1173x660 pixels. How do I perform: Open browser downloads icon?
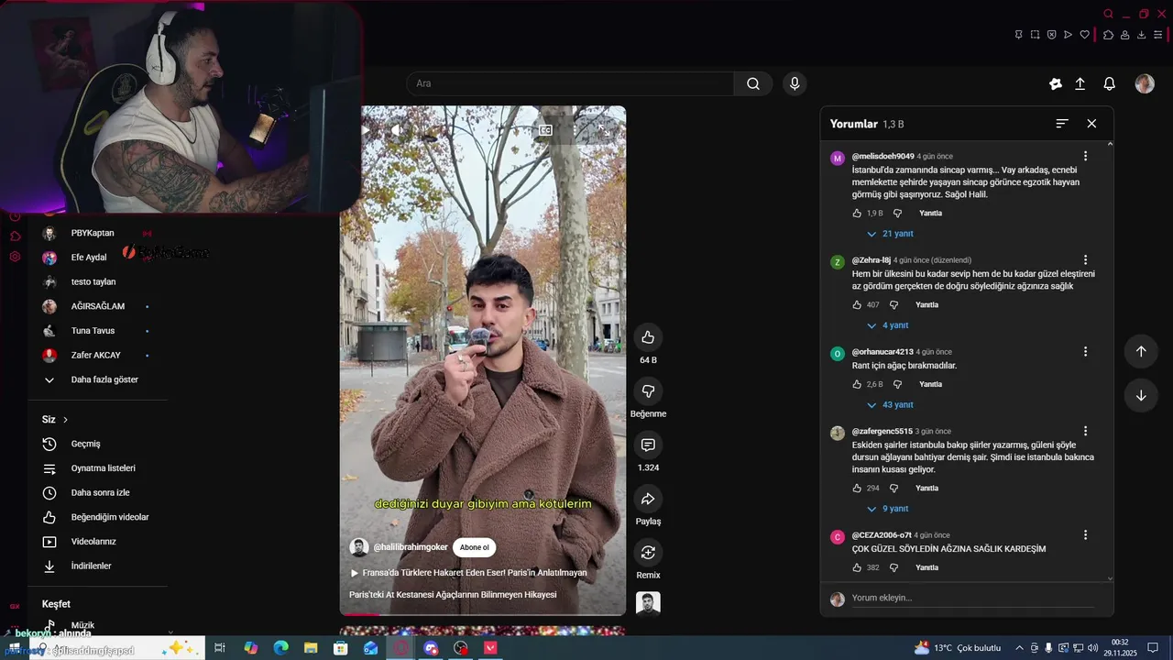[1142, 35]
